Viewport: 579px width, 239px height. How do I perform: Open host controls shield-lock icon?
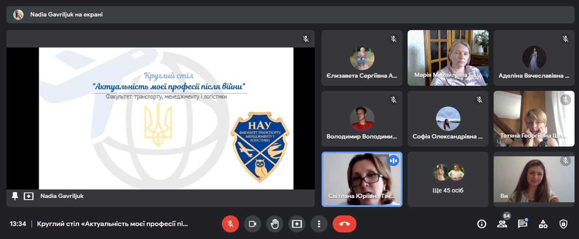[563, 224]
